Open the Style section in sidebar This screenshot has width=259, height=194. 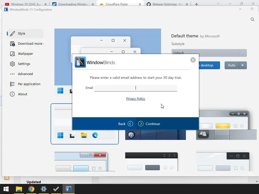click(x=25, y=34)
